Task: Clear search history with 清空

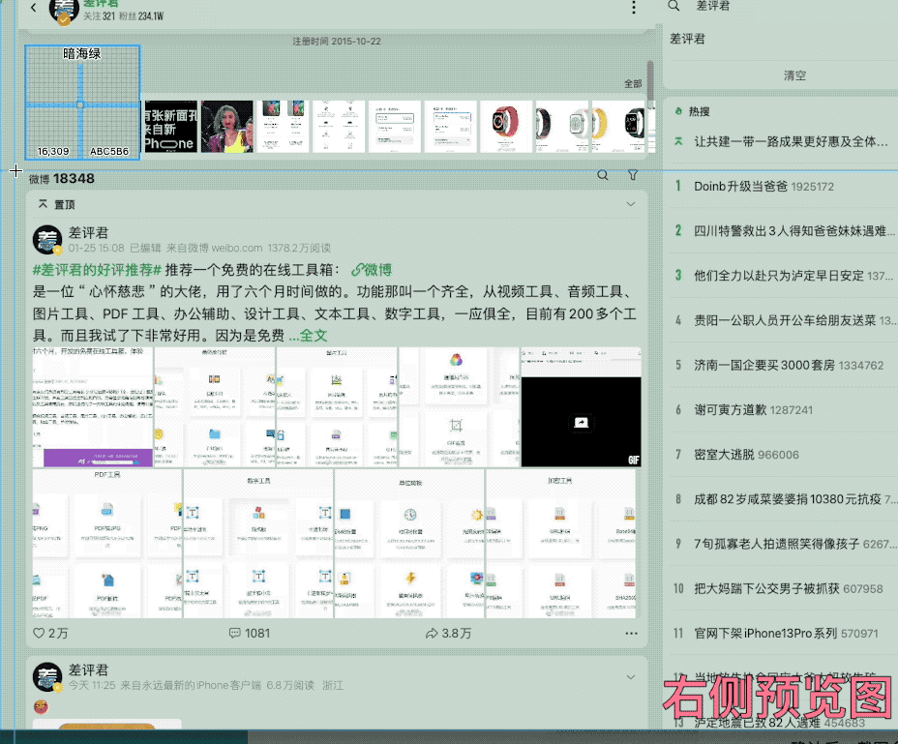Action: (x=794, y=75)
